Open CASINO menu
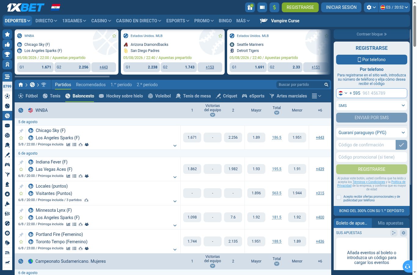 pos(101,21)
